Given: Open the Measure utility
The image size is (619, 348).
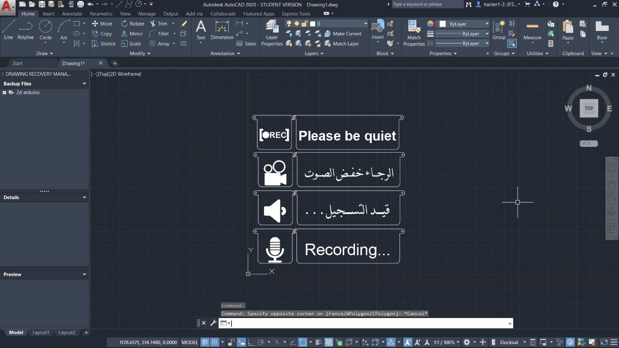Looking at the screenshot, I should [532, 30].
